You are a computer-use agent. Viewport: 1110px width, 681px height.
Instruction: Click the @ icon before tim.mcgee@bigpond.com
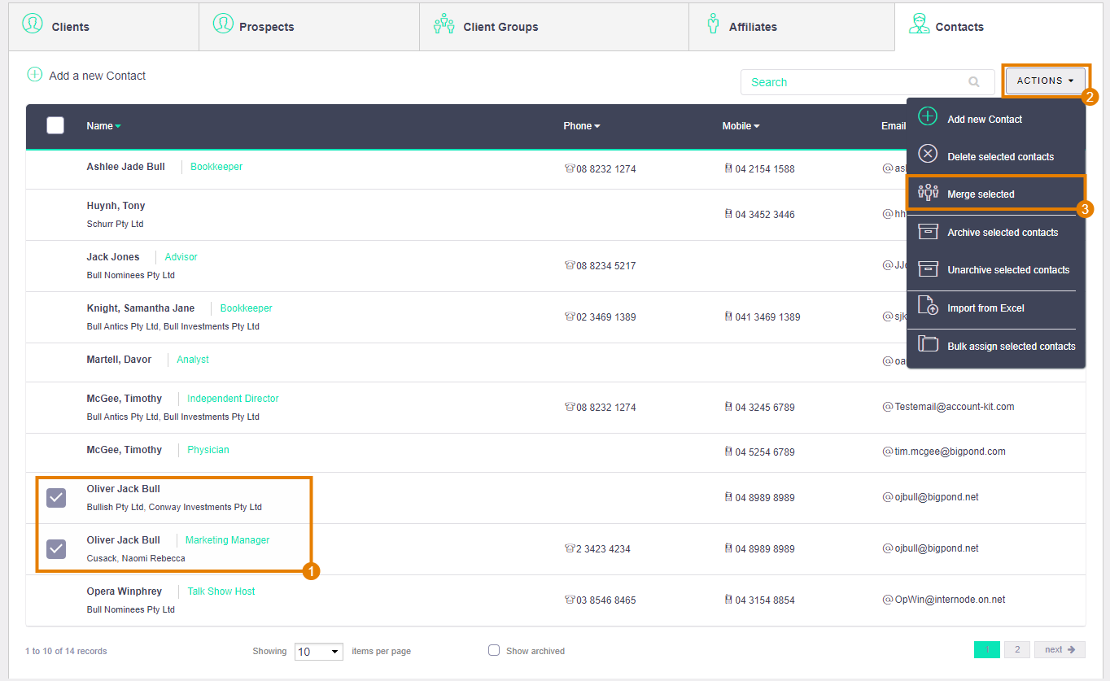[888, 451]
